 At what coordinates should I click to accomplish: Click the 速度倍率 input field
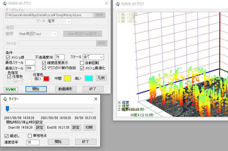point(33,142)
